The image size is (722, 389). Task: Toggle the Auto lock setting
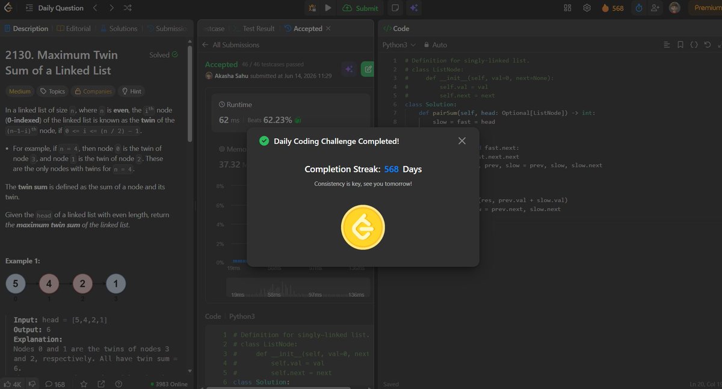[436, 44]
